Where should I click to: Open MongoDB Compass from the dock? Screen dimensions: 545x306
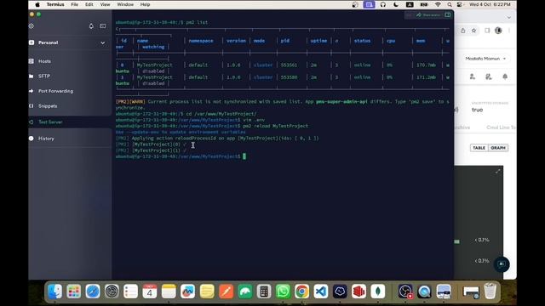pos(378,292)
